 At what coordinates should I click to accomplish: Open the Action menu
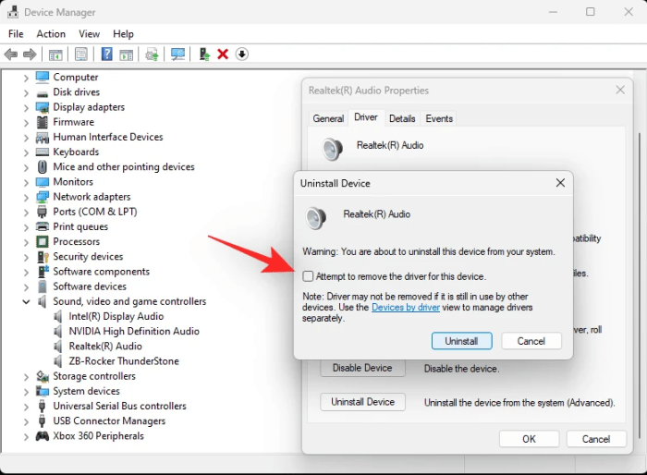pos(51,34)
